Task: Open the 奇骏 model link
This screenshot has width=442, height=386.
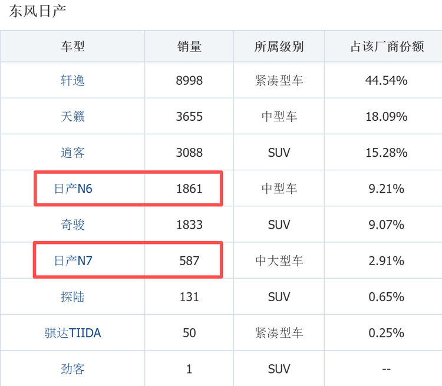Action: pyautogui.click(x=72, y=225)
